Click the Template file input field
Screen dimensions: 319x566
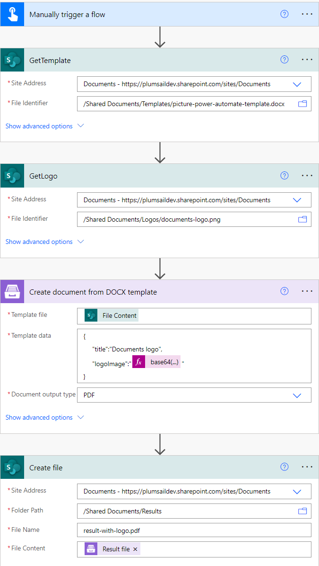pyautogui.click(x=194, y=316)
